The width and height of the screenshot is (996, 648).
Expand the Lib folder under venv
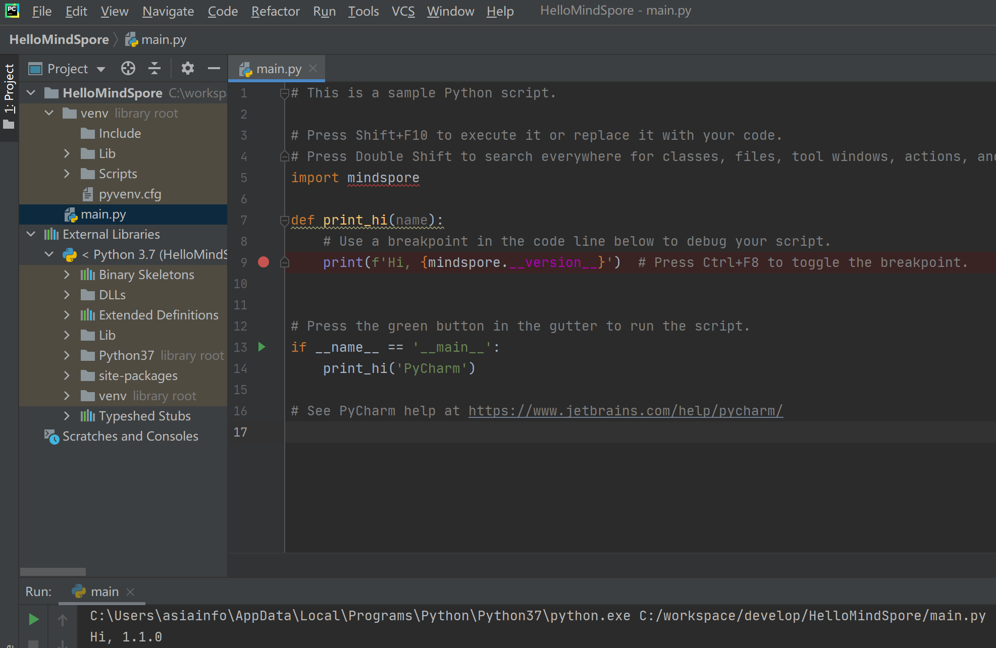pyautogui.click(x=67, y=153)
